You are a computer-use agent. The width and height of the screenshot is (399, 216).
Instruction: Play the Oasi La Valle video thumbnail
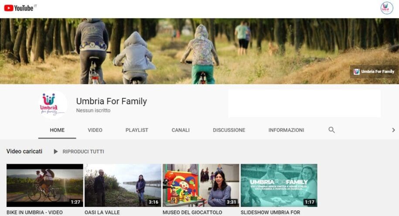pos(123,185)
